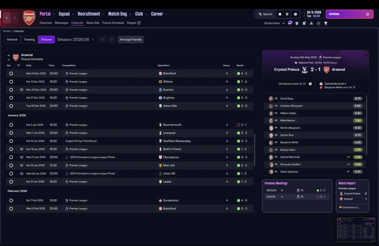Screen dimensions: 379x246
Task: Click the Brentford badge on 10 Dec row
Action: click(x=161, y=73)
